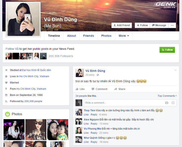
Task: Click the Write a comment input field
Action: pyautogui.click(x=130, y=103)
